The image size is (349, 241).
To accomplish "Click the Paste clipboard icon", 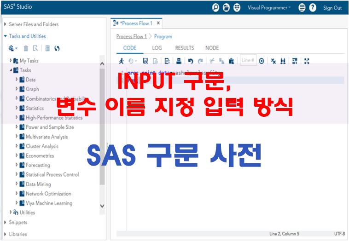I will (232, 61).
